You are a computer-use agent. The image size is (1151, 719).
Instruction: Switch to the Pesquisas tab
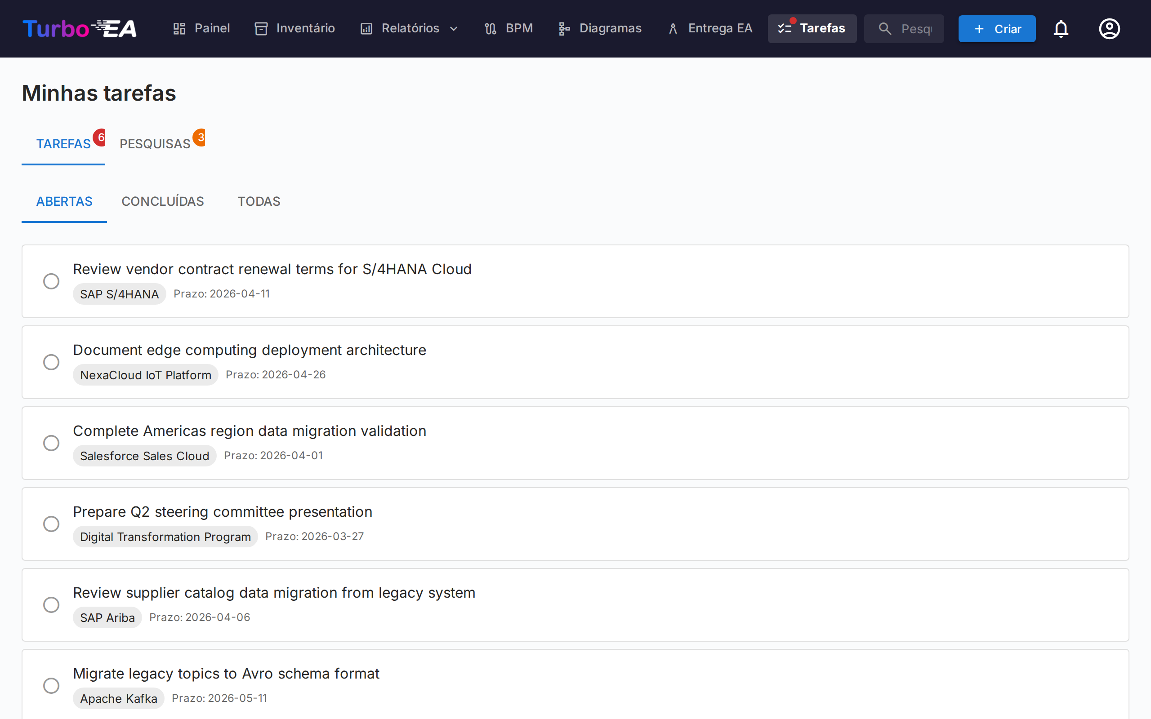point(155,144)
